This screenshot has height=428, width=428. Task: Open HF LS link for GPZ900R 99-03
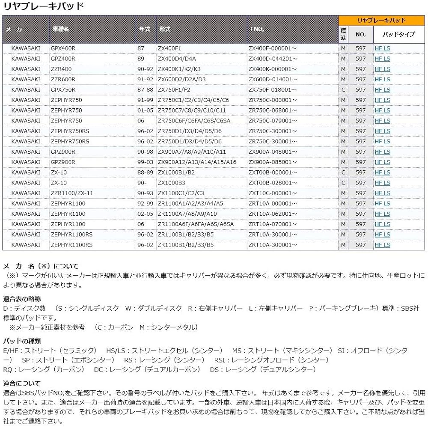pos(382,162)
